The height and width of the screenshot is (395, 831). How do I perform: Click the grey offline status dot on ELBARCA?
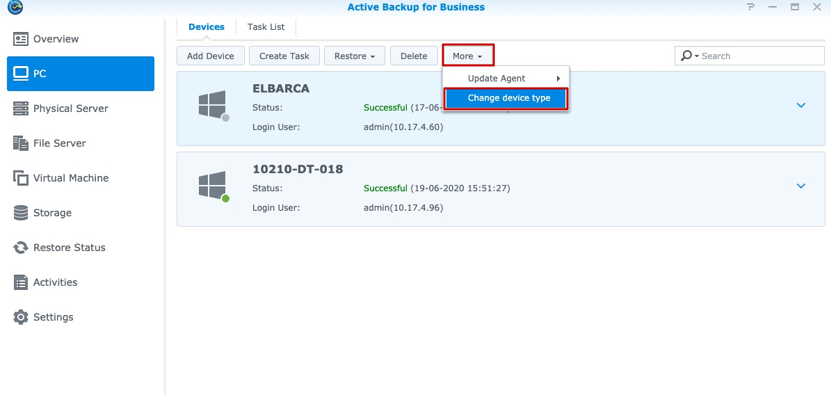[x=226, y=118]
